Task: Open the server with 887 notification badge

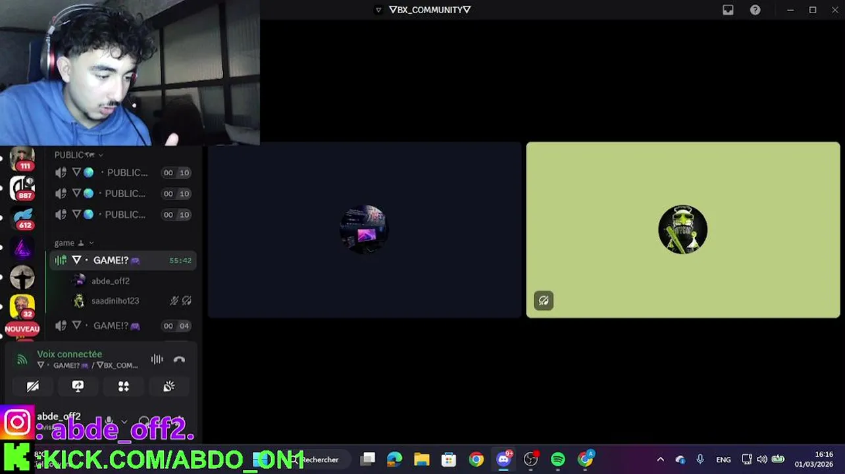Action: click(x=22, y=188)
